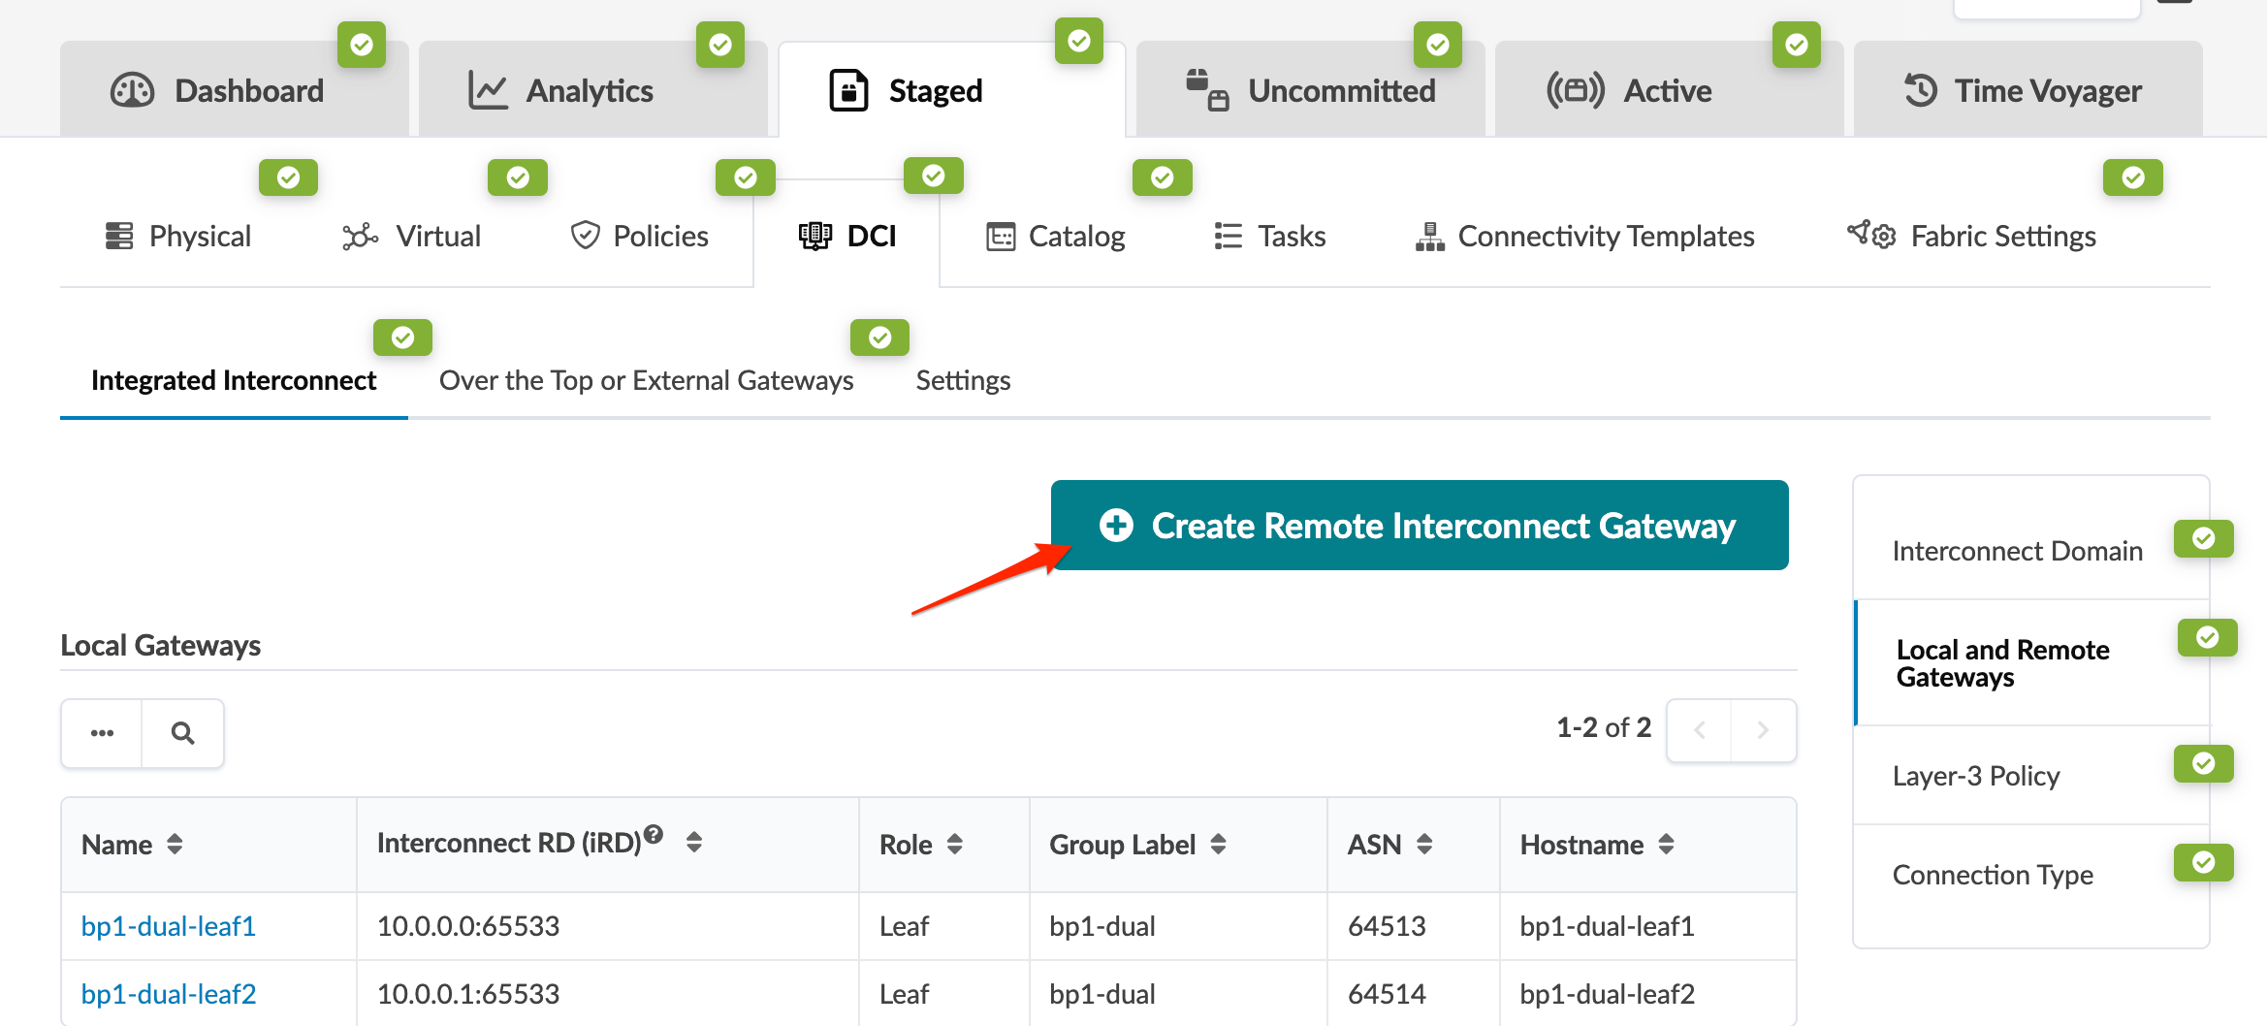Sort the table by Name column

click(x=175, y=845)
